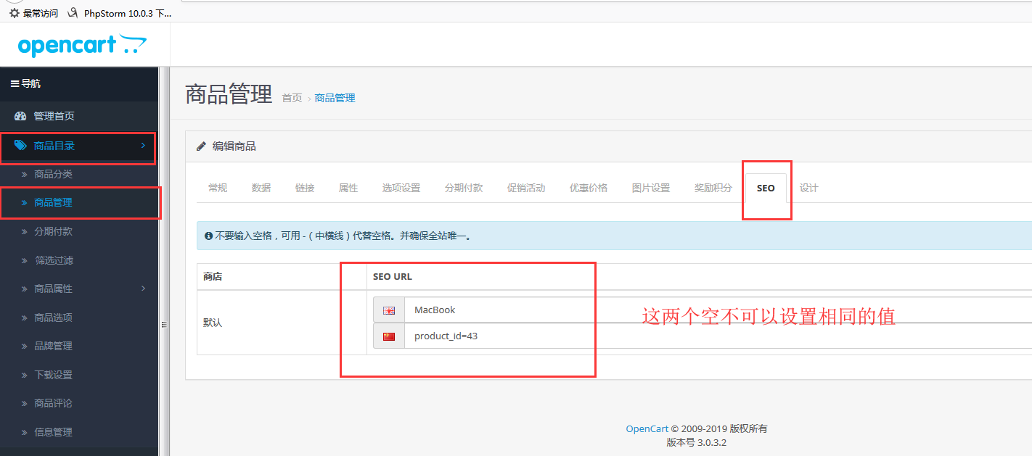Screen dimensions: 1032x456
Task: Switch to the 优惠价格 tab
Action: click(589, 188)
